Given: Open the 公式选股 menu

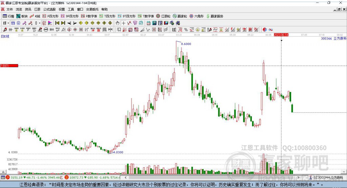Looking at the screenshot, I should 49,9.
